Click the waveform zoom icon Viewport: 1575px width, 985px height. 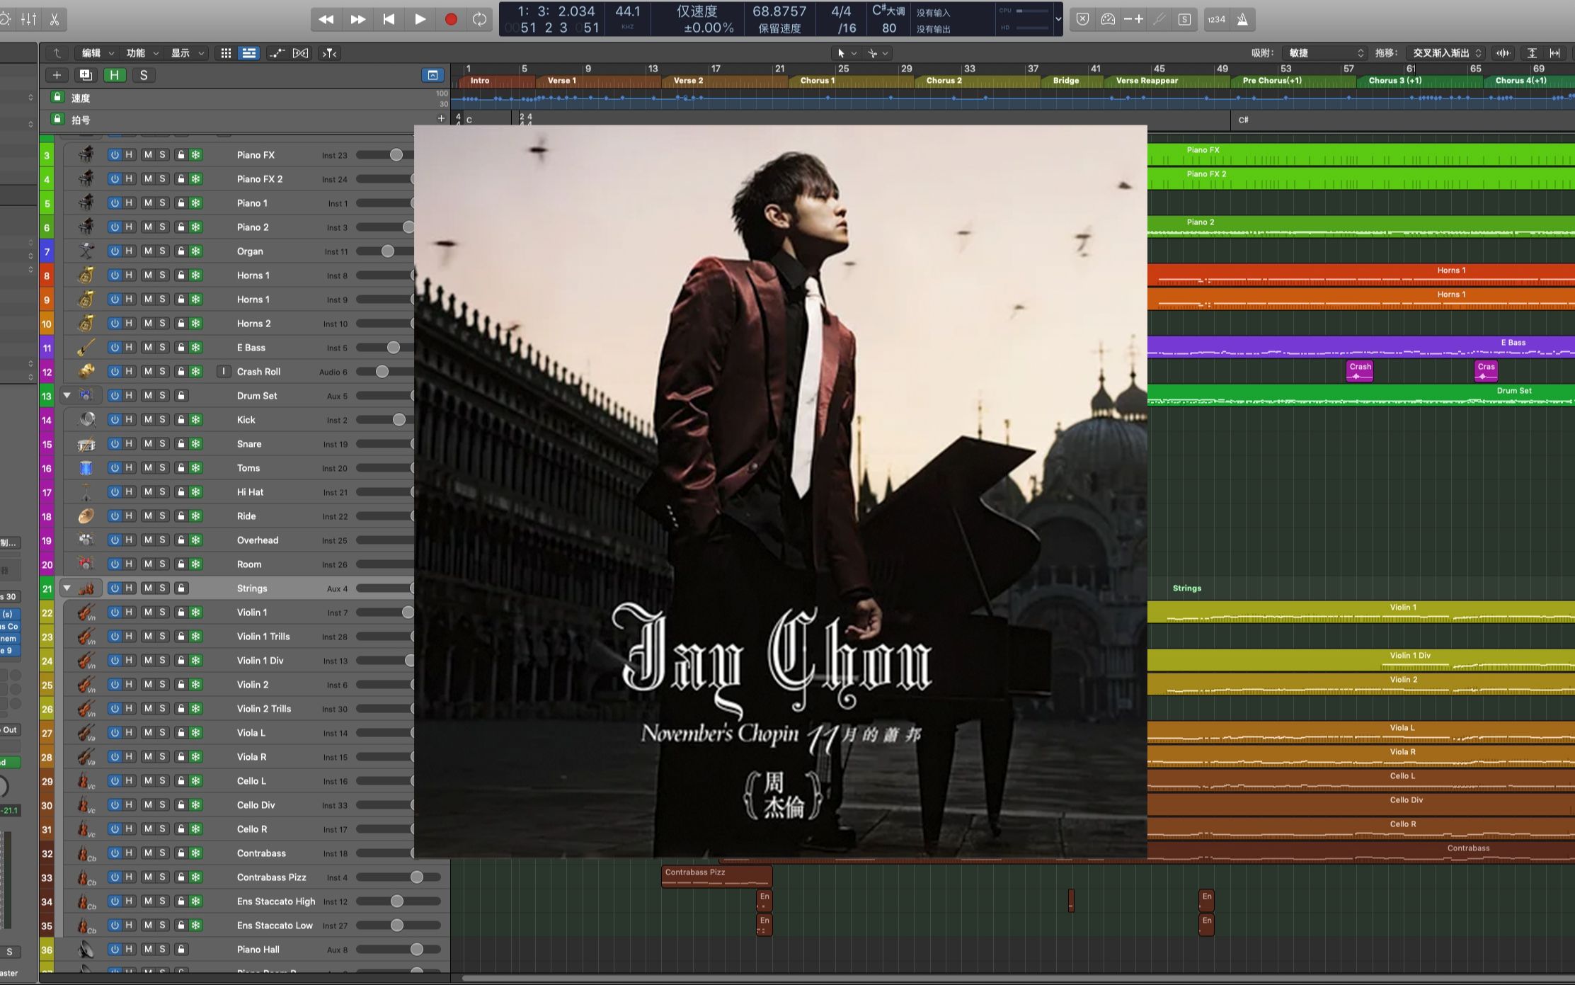[1503, 53]
